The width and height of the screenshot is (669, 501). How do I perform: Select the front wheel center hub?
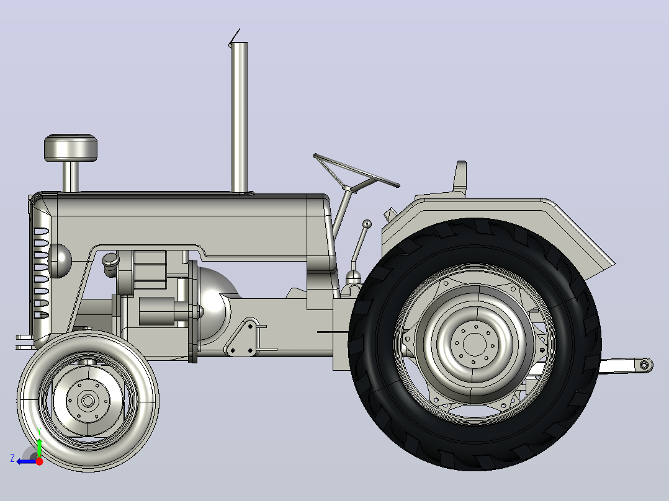[88, 401]
